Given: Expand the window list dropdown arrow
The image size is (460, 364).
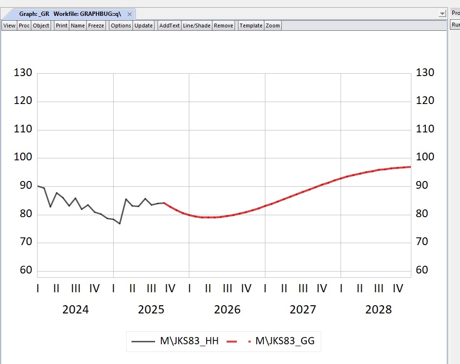Looking at the screenshot, I should 442,14.
